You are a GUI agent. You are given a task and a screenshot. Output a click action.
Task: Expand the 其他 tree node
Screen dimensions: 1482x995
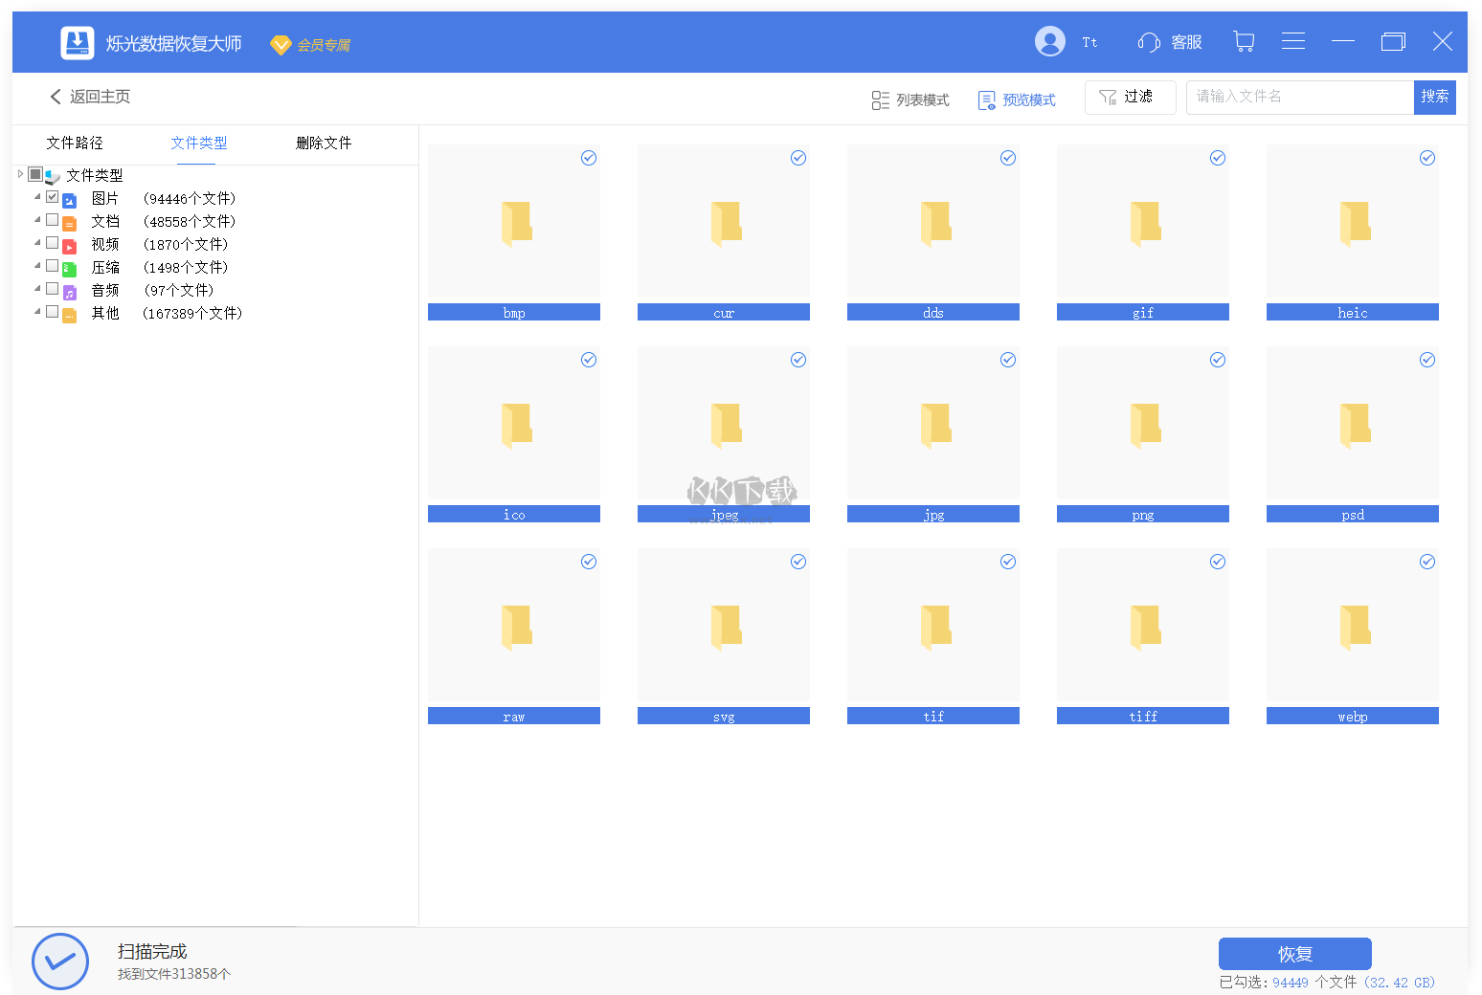[36, 312]
